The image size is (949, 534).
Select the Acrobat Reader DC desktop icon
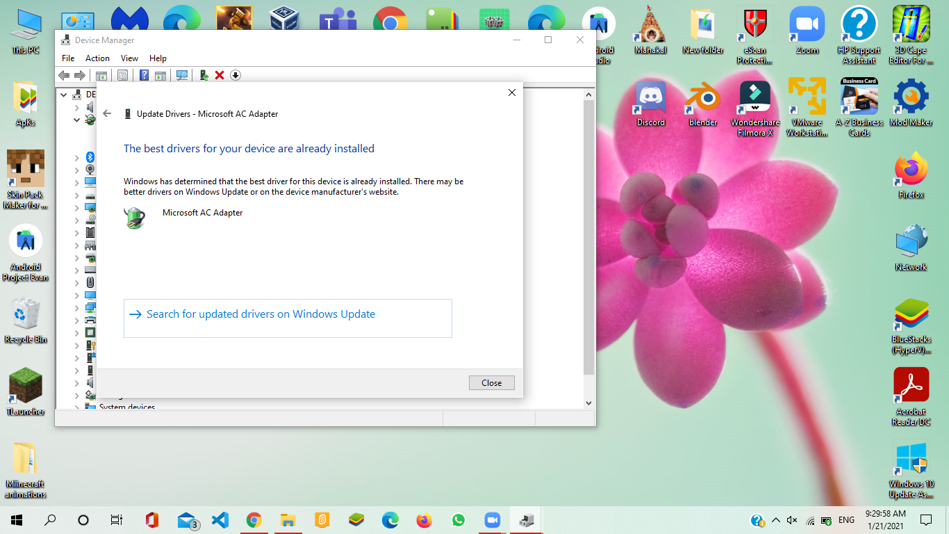[x=911, y=396]
